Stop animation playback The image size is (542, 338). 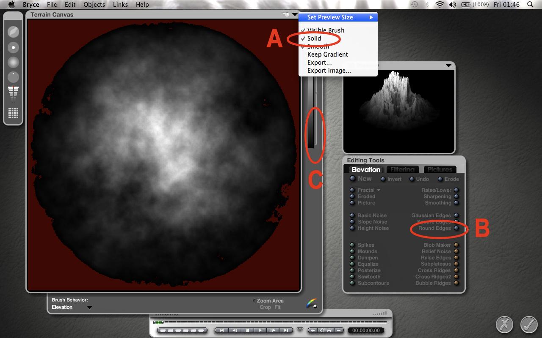248,330
